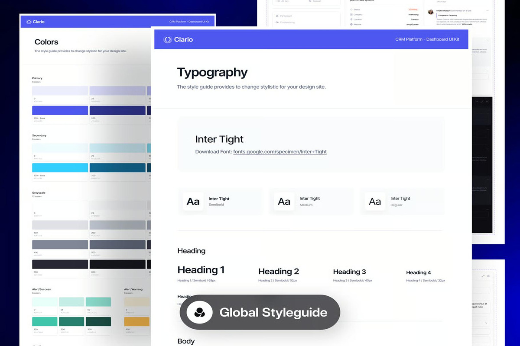The image size is (520, 346).
Task: Select the Primary 25 light purple swatch
Action: (x=117, y=91)
